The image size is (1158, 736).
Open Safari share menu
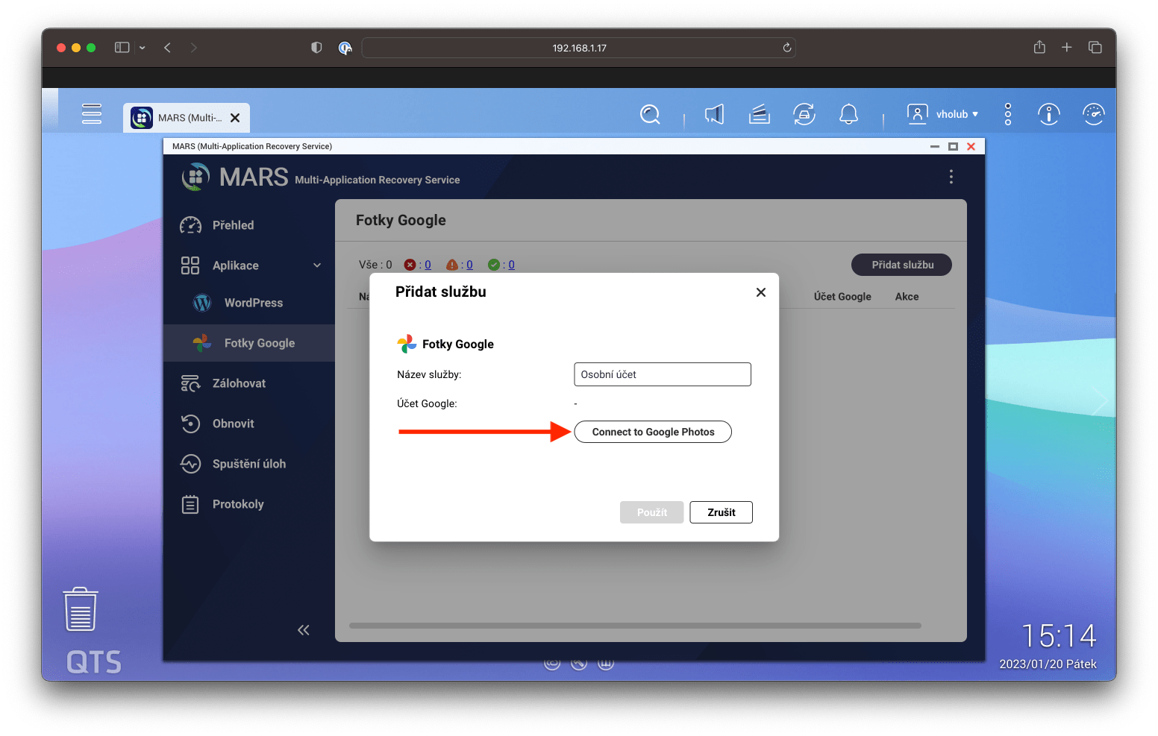(x=1039, y=47)
